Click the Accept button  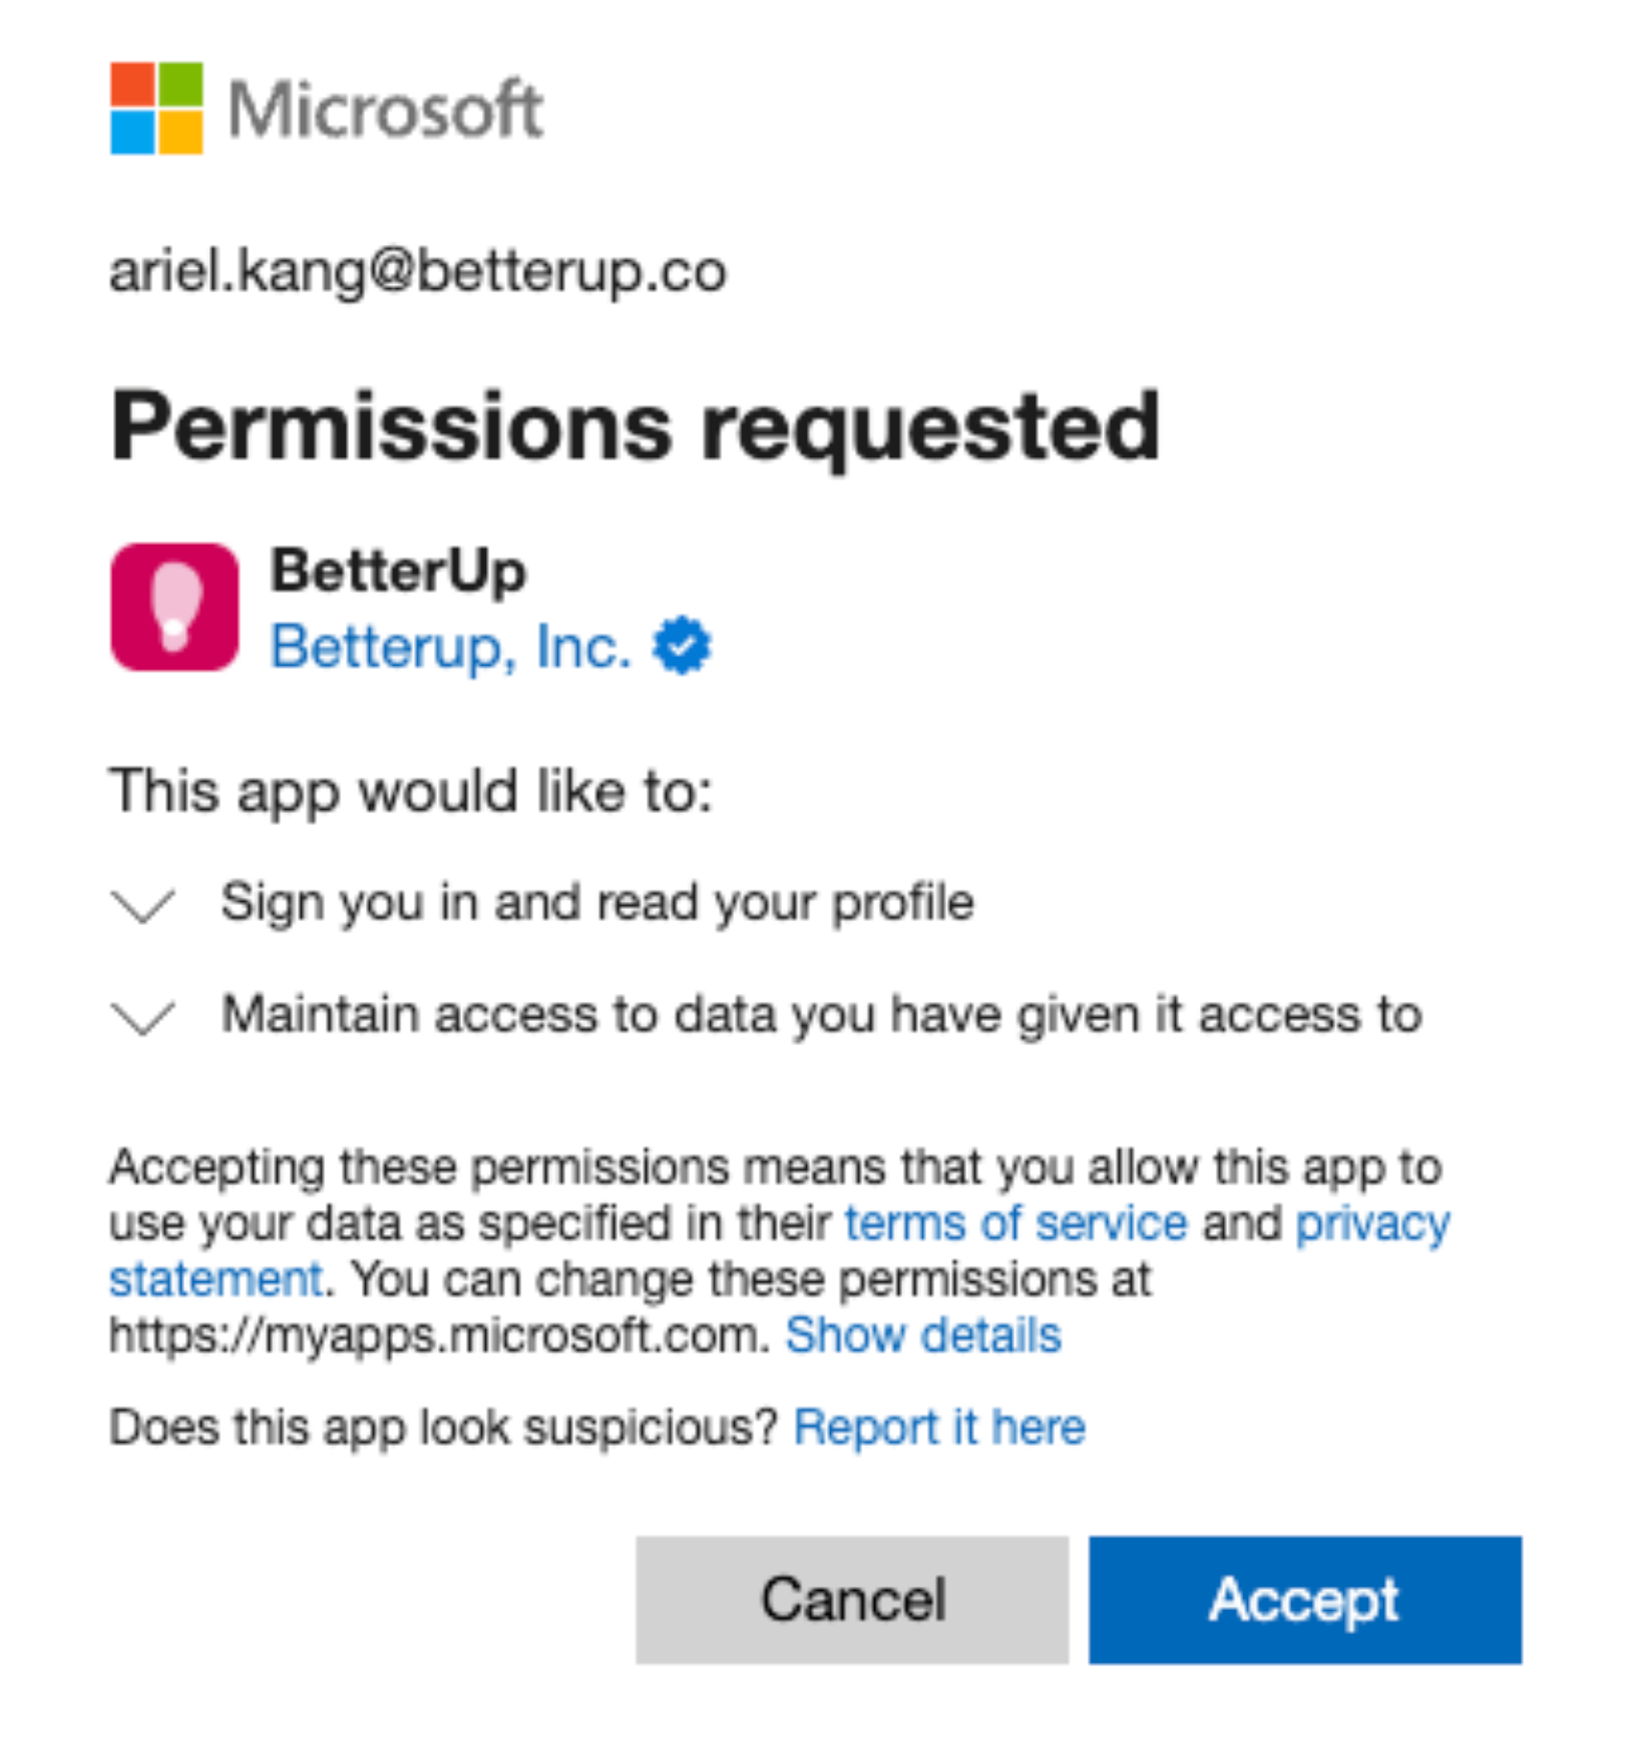point(1305,1599)
